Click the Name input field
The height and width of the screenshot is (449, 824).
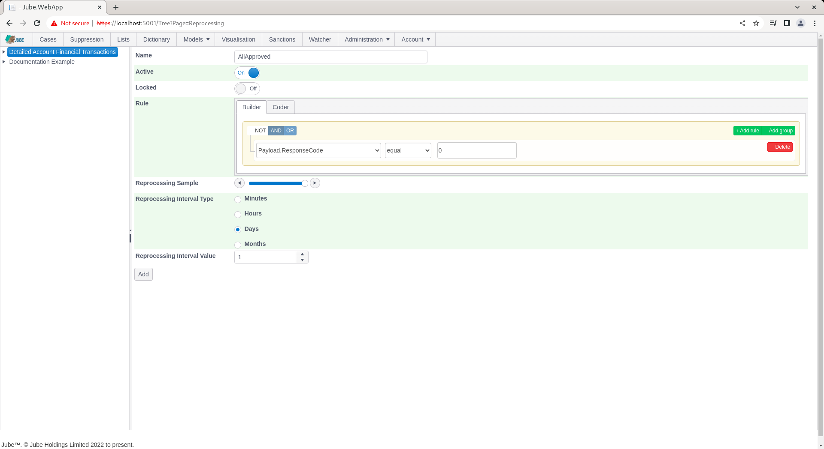click(331, 57)
